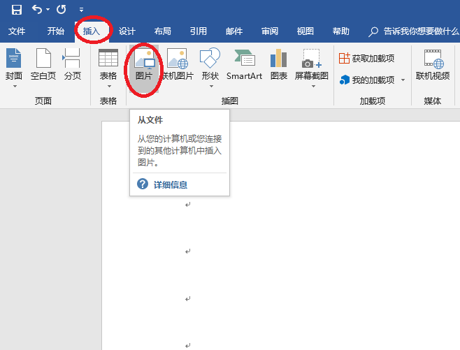This screenshot has width=460, height=350.
Task: Insert a blank page with 空白页
Action: (x=43, y=64)
